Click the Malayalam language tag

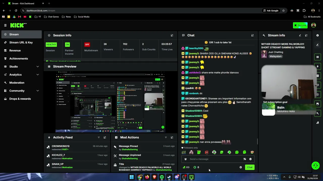(x=276, y=56)
